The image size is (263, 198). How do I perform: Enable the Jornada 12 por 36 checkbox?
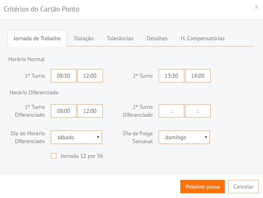pyautogui.click(x=54, y=156)
